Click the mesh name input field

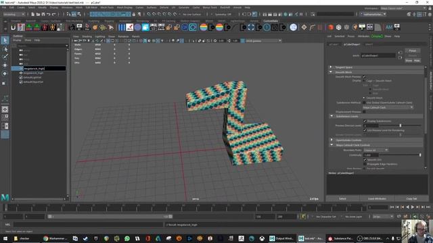(378, 55)
